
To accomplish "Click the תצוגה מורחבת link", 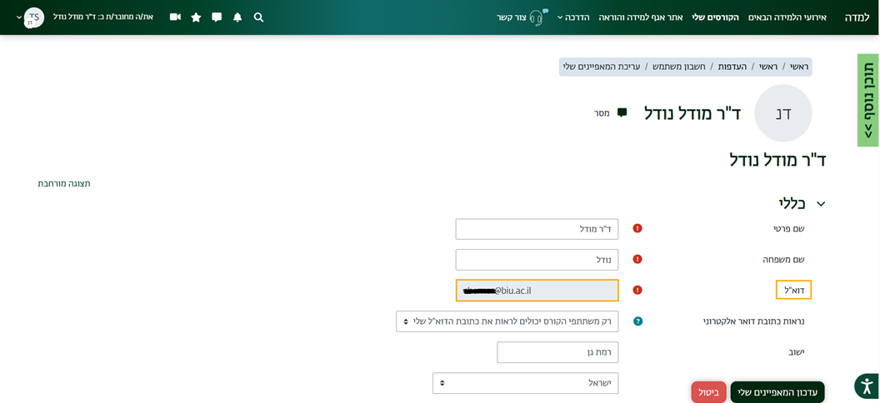I will click(64, 183).
